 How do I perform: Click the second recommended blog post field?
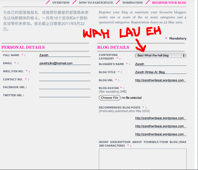160,126
